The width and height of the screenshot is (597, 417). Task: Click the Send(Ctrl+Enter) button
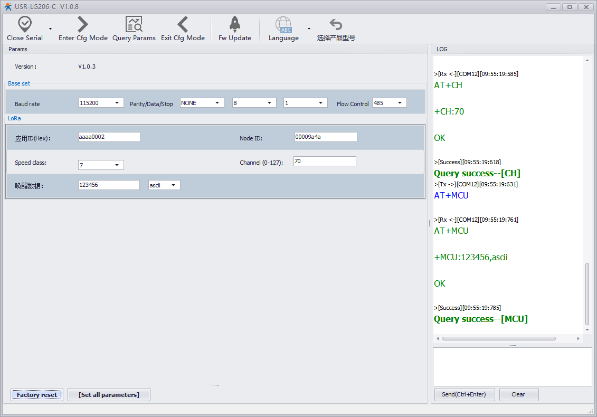(464, 394)
